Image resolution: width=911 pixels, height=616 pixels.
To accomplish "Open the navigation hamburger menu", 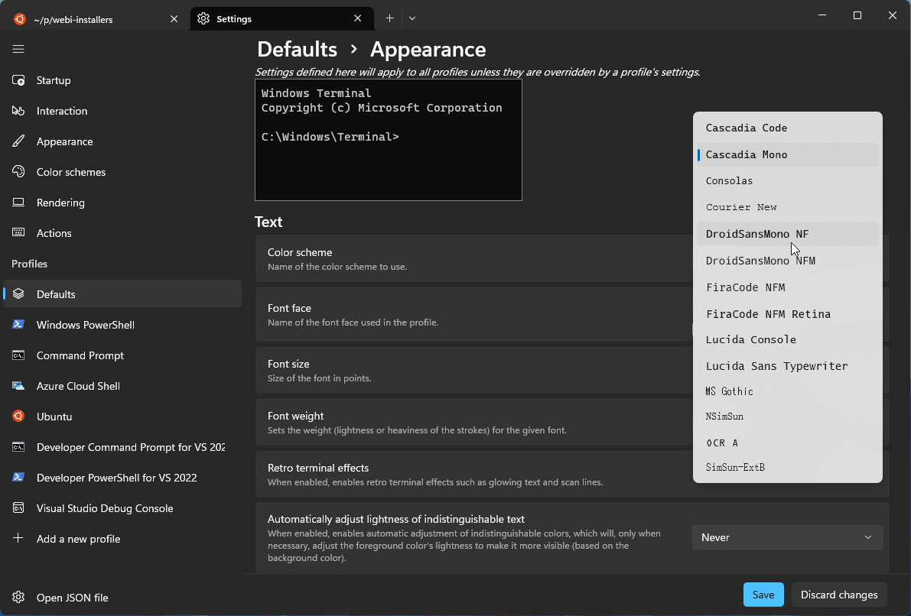I will 18,49.
